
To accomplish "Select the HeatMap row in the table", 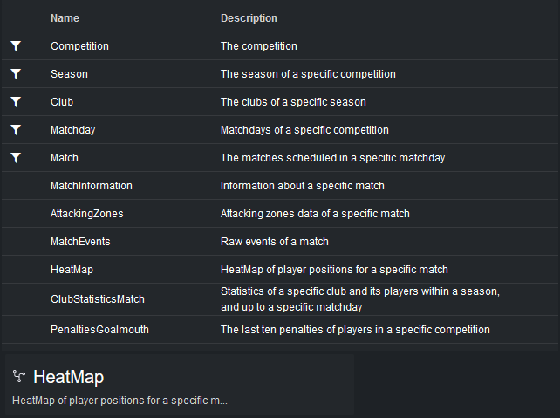I will click(71, 270).
